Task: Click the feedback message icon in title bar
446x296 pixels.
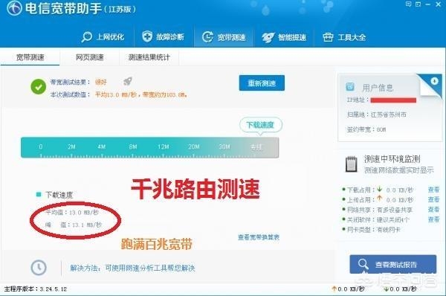Action: click(408, 4)
